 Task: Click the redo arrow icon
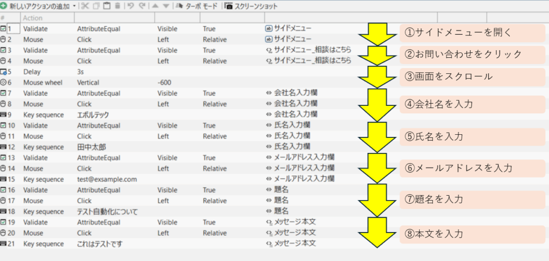(x=142, y=6)
